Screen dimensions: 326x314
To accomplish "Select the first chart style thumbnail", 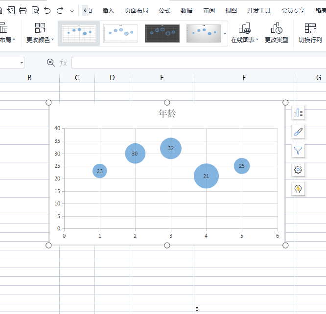I will point(79,33).
